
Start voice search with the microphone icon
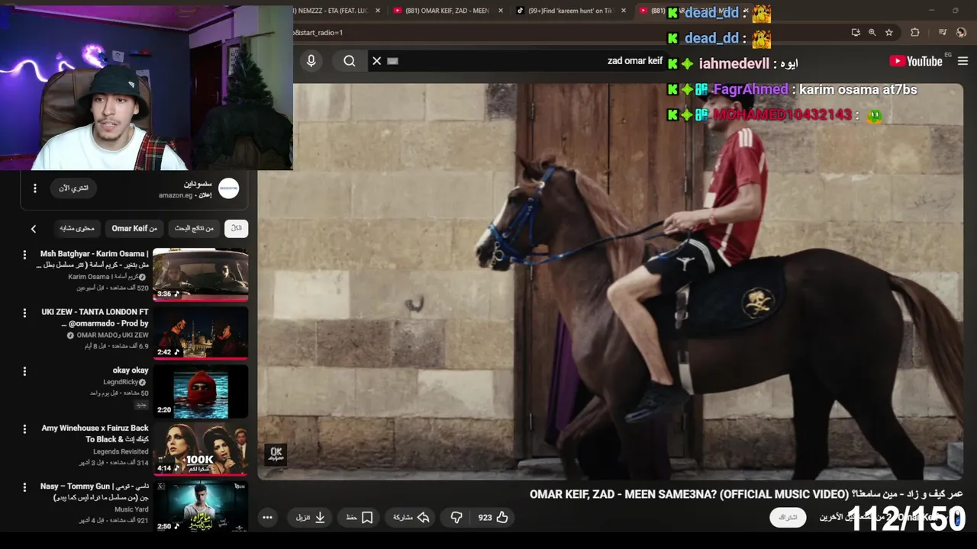pos(311,61)
